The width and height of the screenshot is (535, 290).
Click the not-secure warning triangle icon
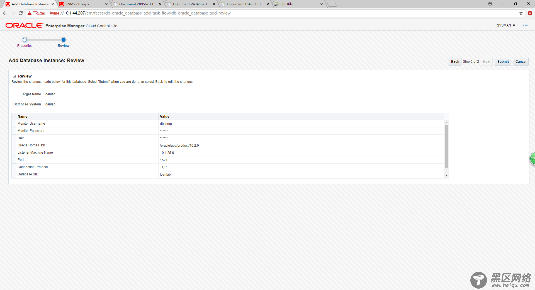pos(30,13)
